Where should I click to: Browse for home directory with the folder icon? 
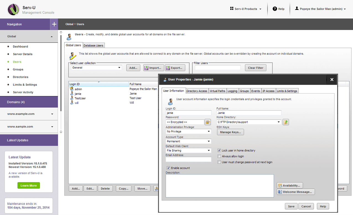(x=286, y=122)
